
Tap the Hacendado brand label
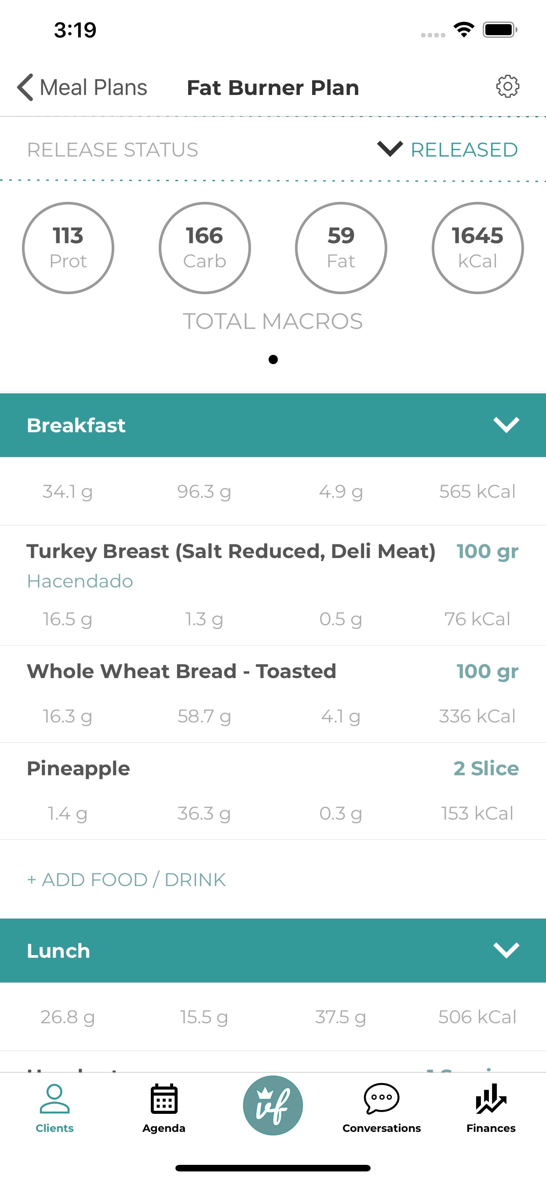[x=80, y=581]
